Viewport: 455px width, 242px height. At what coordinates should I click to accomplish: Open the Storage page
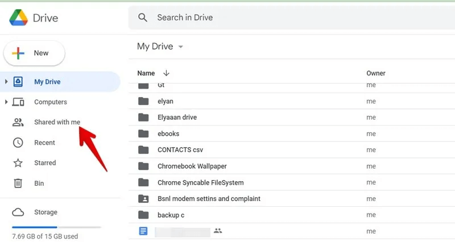click(x=45, y=212)
